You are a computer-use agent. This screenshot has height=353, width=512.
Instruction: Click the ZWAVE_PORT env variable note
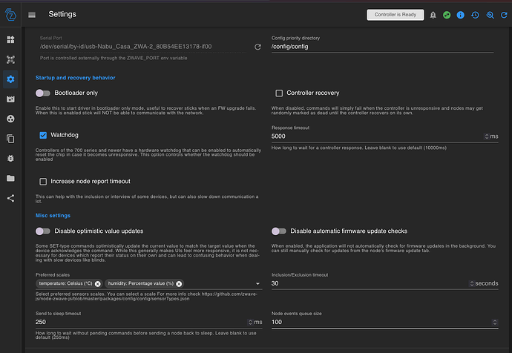[x=114, y=58]
